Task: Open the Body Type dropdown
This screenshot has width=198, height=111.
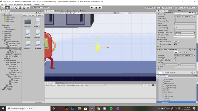Action: click(x=185, y=14)
